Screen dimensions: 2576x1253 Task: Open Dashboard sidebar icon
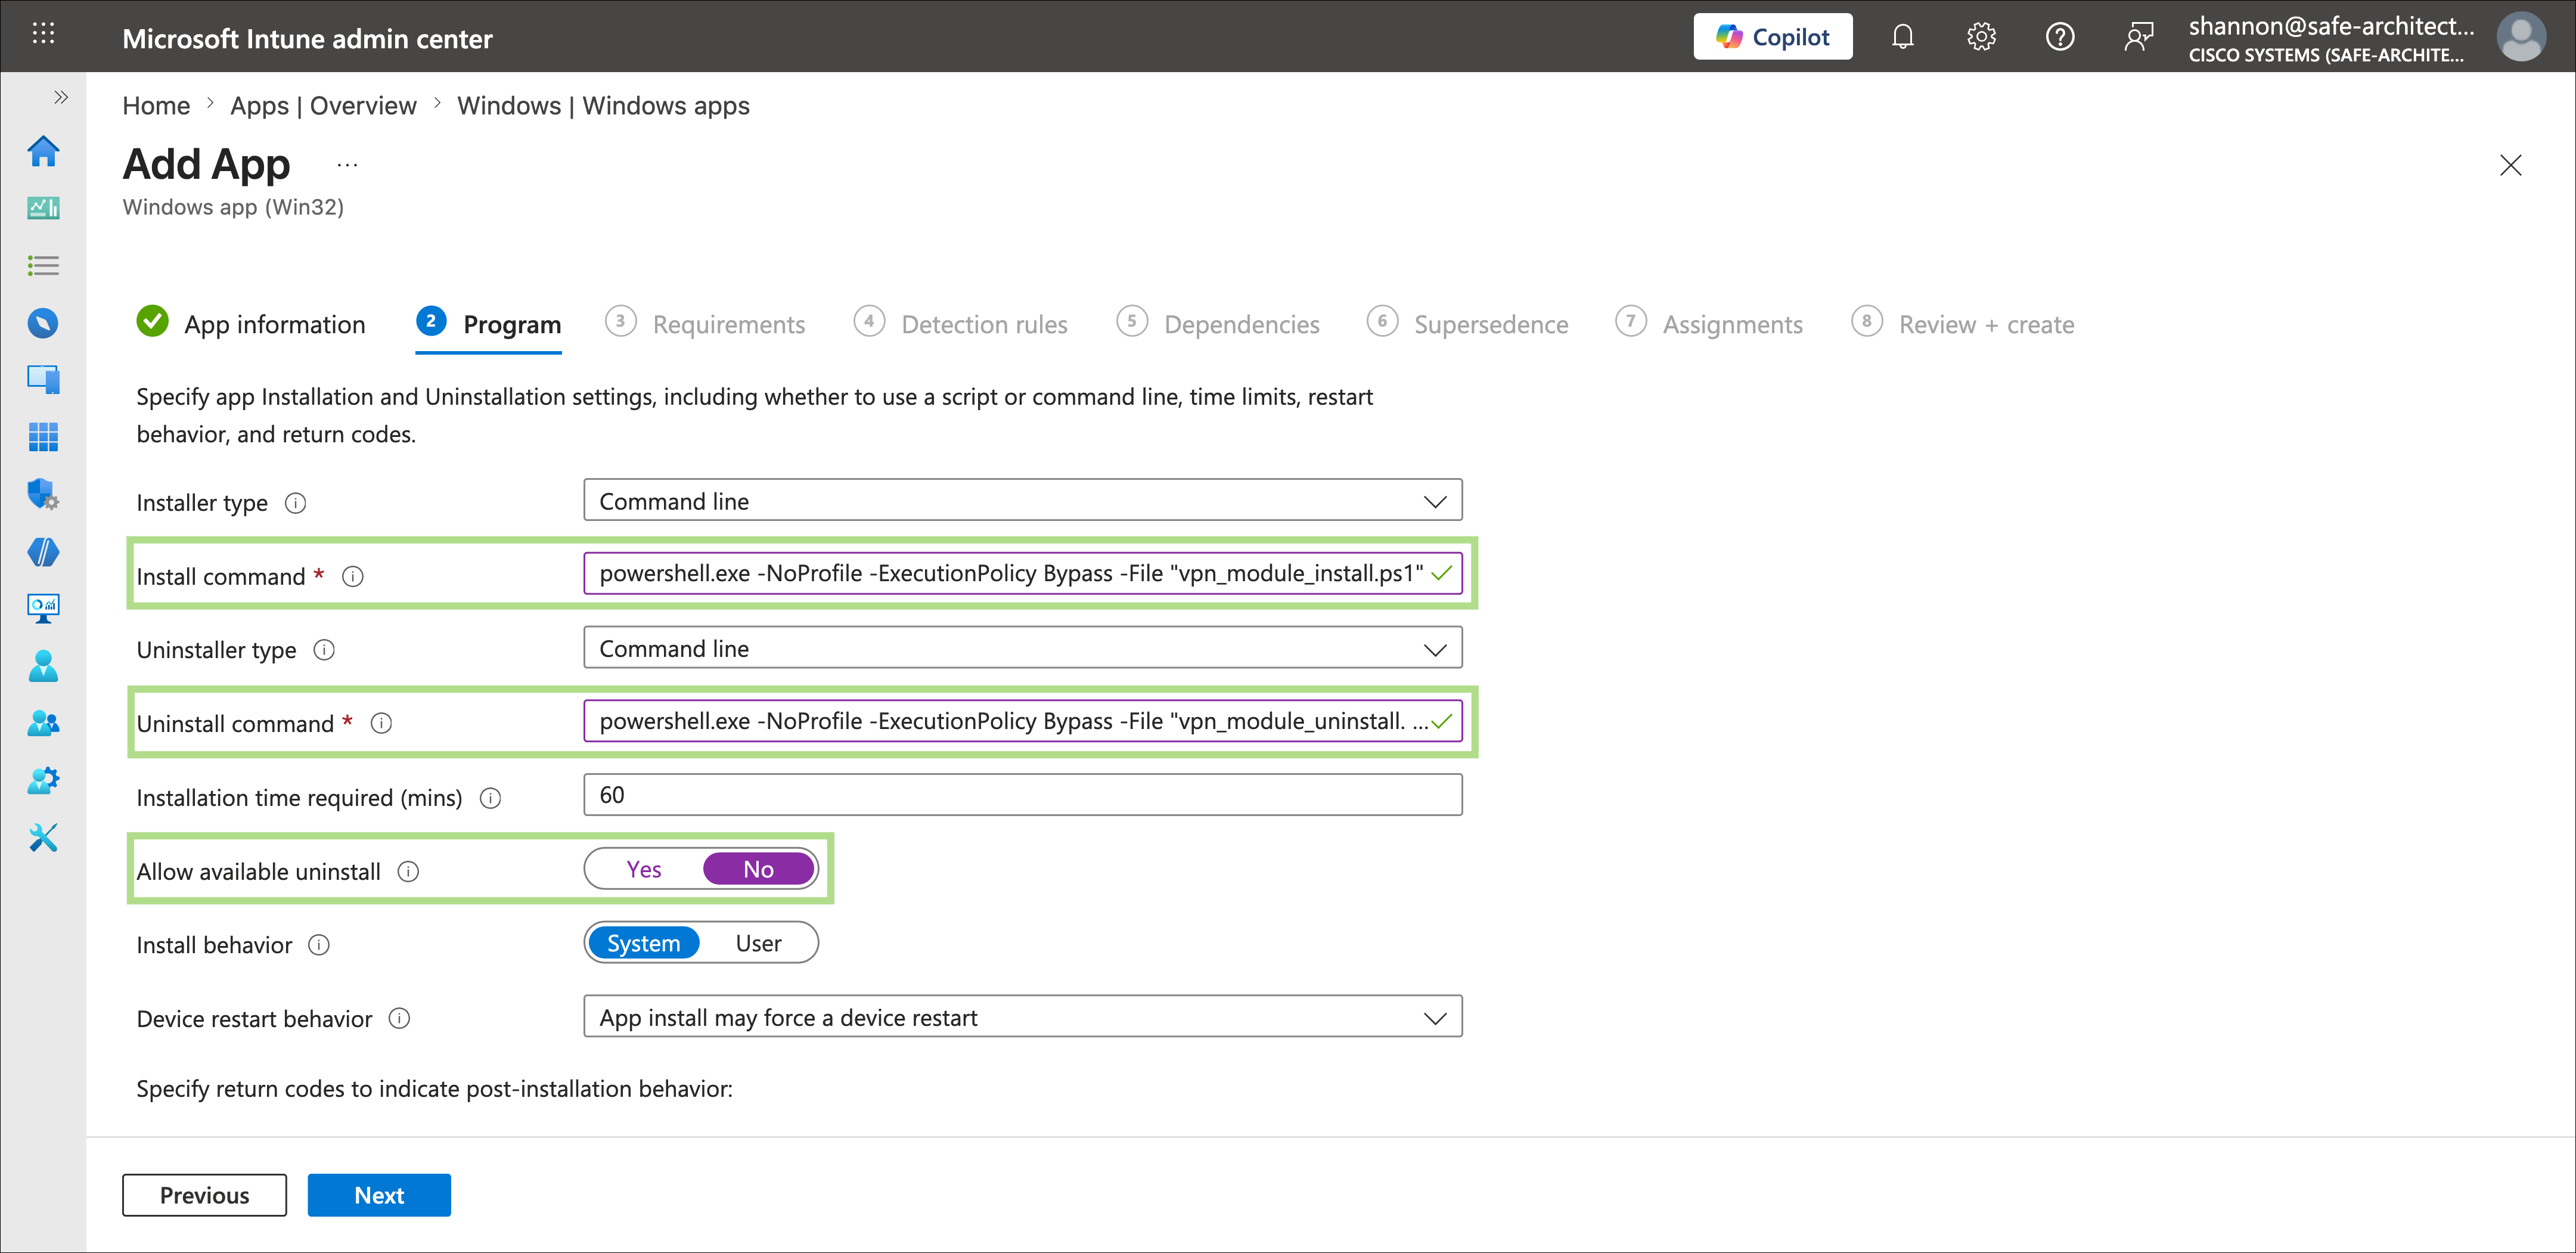click(x=43, y=208)
